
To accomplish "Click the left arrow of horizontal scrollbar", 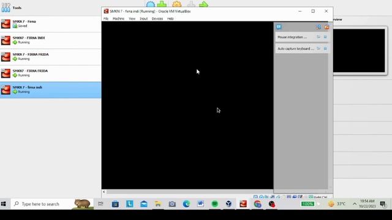I will click(104, 192).
